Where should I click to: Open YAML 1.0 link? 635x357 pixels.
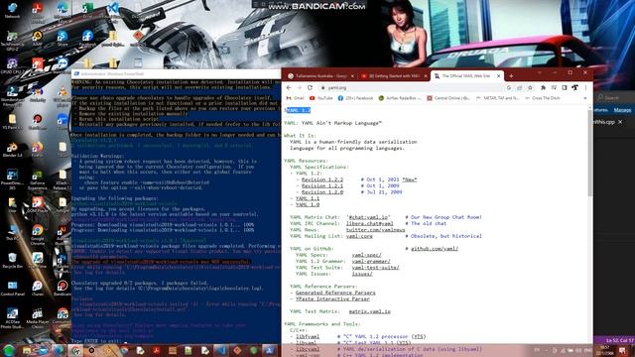tap(308, 204)
